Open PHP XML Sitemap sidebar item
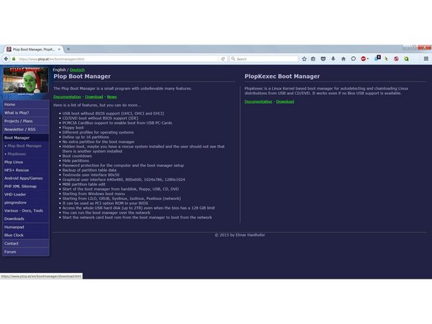Viewport: 432px width, 324px height. point(26,186)
